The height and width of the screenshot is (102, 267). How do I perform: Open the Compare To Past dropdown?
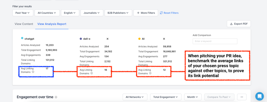coord(219,97)
